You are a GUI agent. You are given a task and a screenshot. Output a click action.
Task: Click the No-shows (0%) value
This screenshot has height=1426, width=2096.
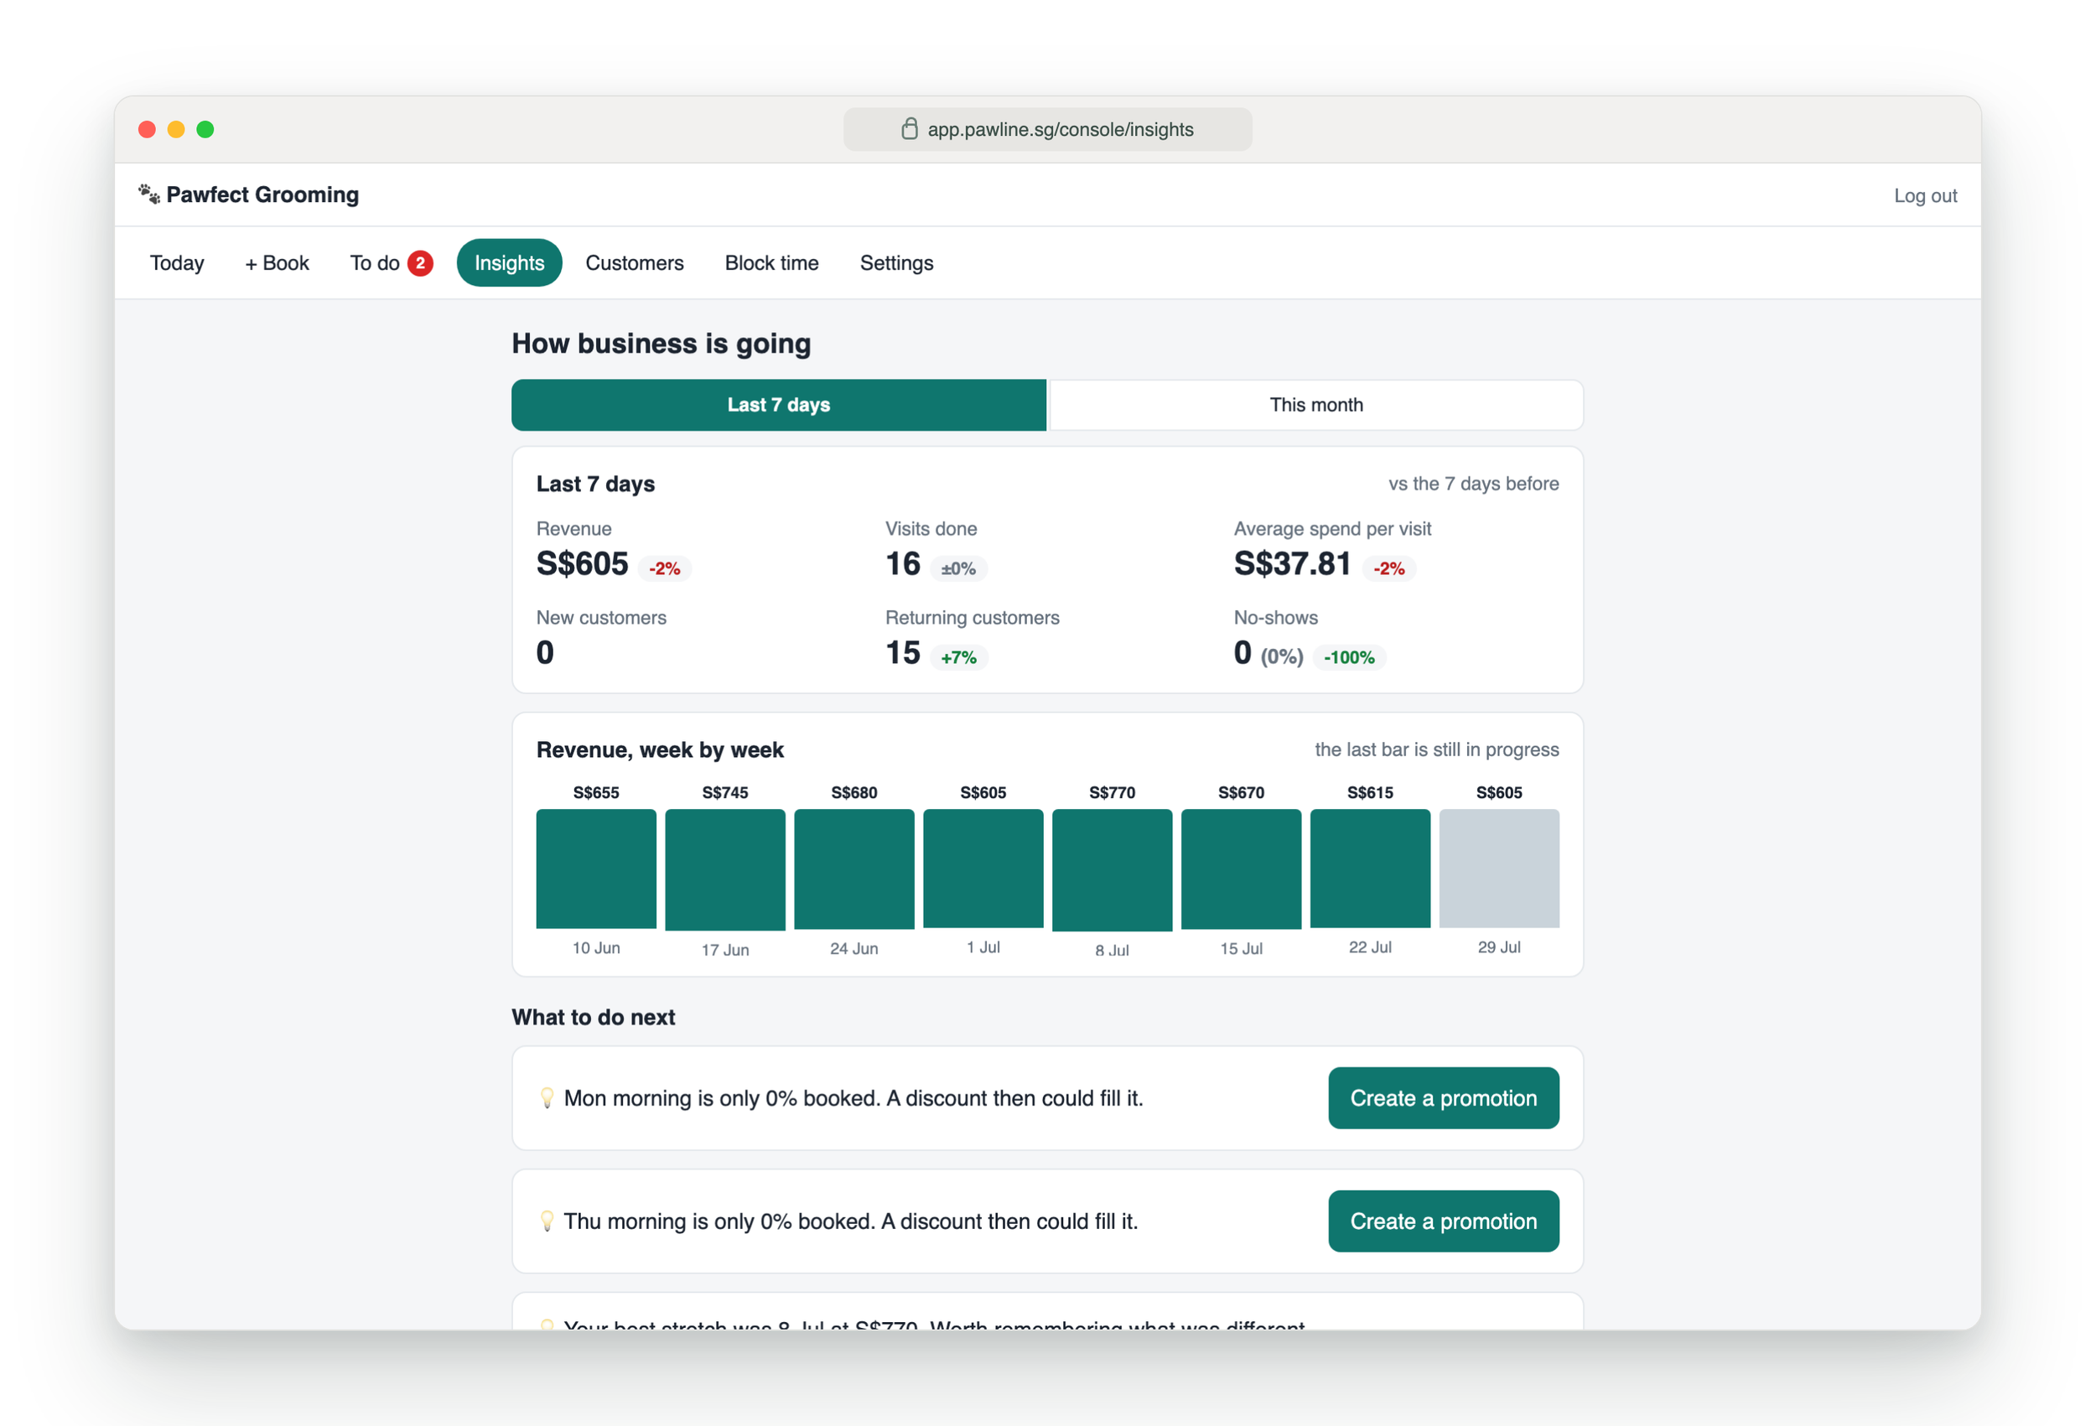(x=1268, y=653)
